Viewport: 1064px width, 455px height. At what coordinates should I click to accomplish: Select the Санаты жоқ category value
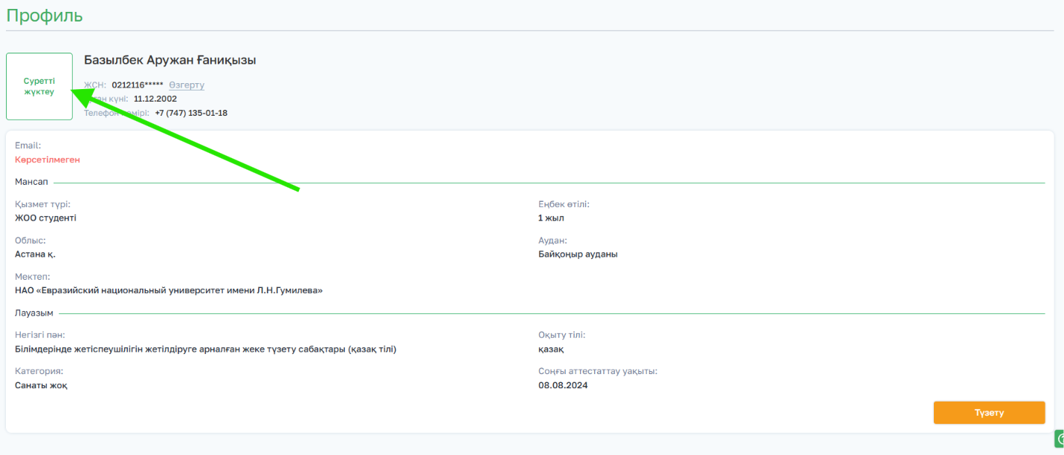41,384
